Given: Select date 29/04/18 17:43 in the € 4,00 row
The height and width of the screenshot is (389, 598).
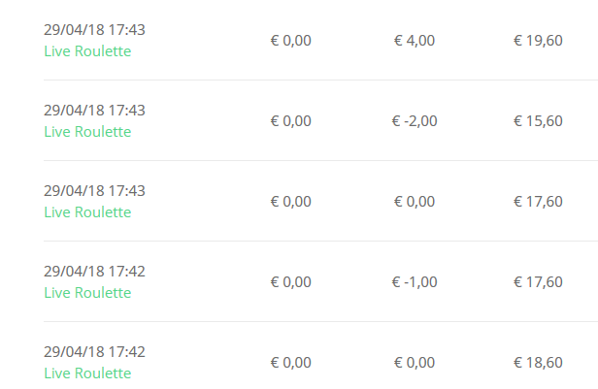Looking at the screenshot, I should click(x=94, y=30).
